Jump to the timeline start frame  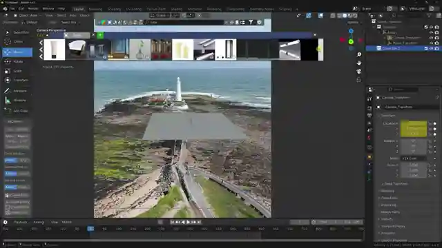tap(172, 222)
